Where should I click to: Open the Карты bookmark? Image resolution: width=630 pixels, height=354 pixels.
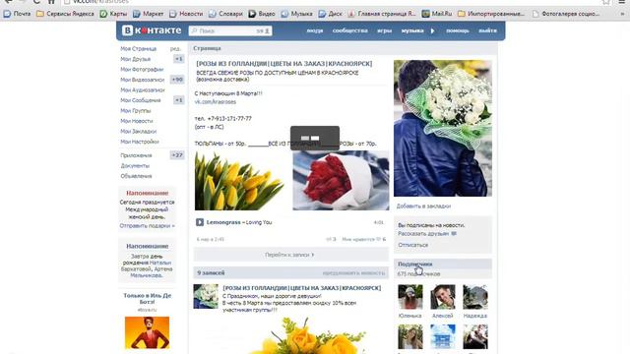click(x=114, y=14)
